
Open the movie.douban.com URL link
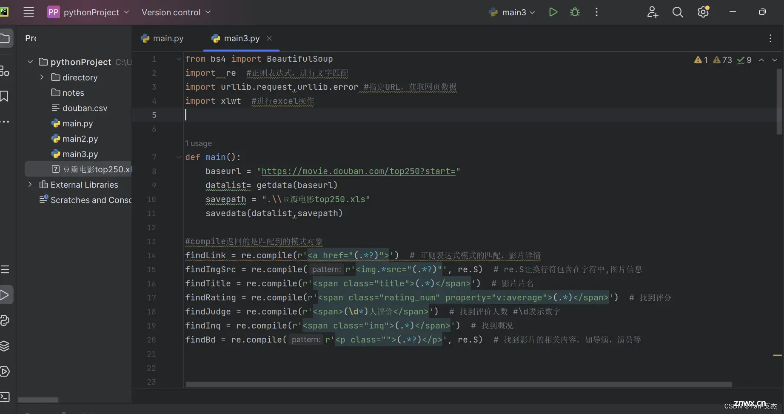coord(358,171)
